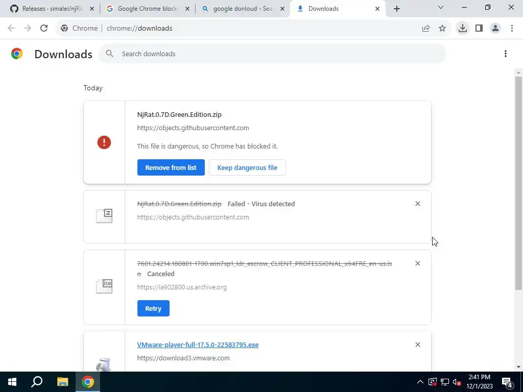Click the https://download3.vmware.com source URL
The image size is (523, 392).
coord(183,358)
